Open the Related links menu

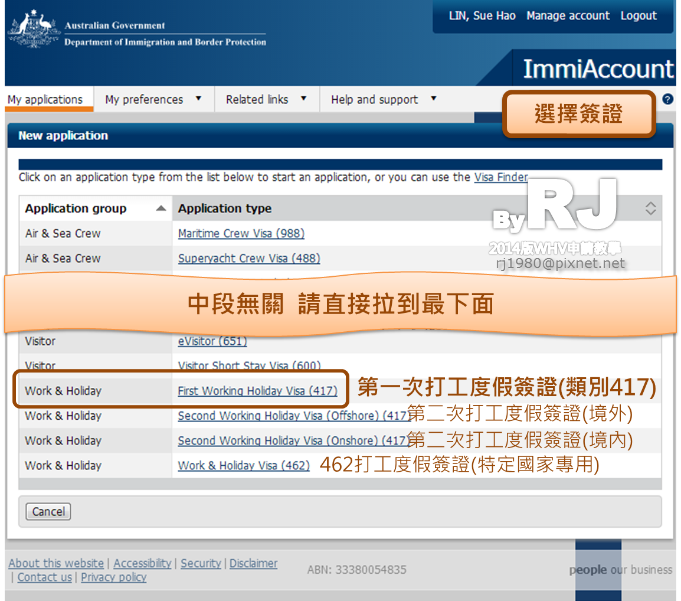(257, 100)
